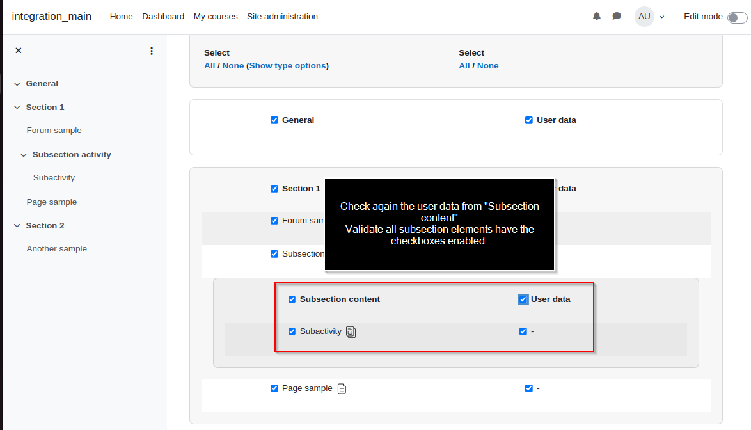Select All in the right Select group
This screenshot has width=751, height=430.
tap(464, 66)
